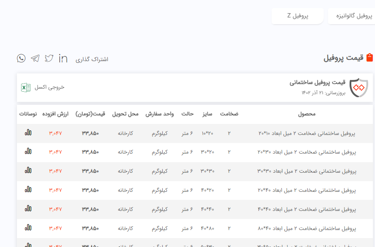Switch to پروفیل گالوانیزه tab

coord(351,16)
